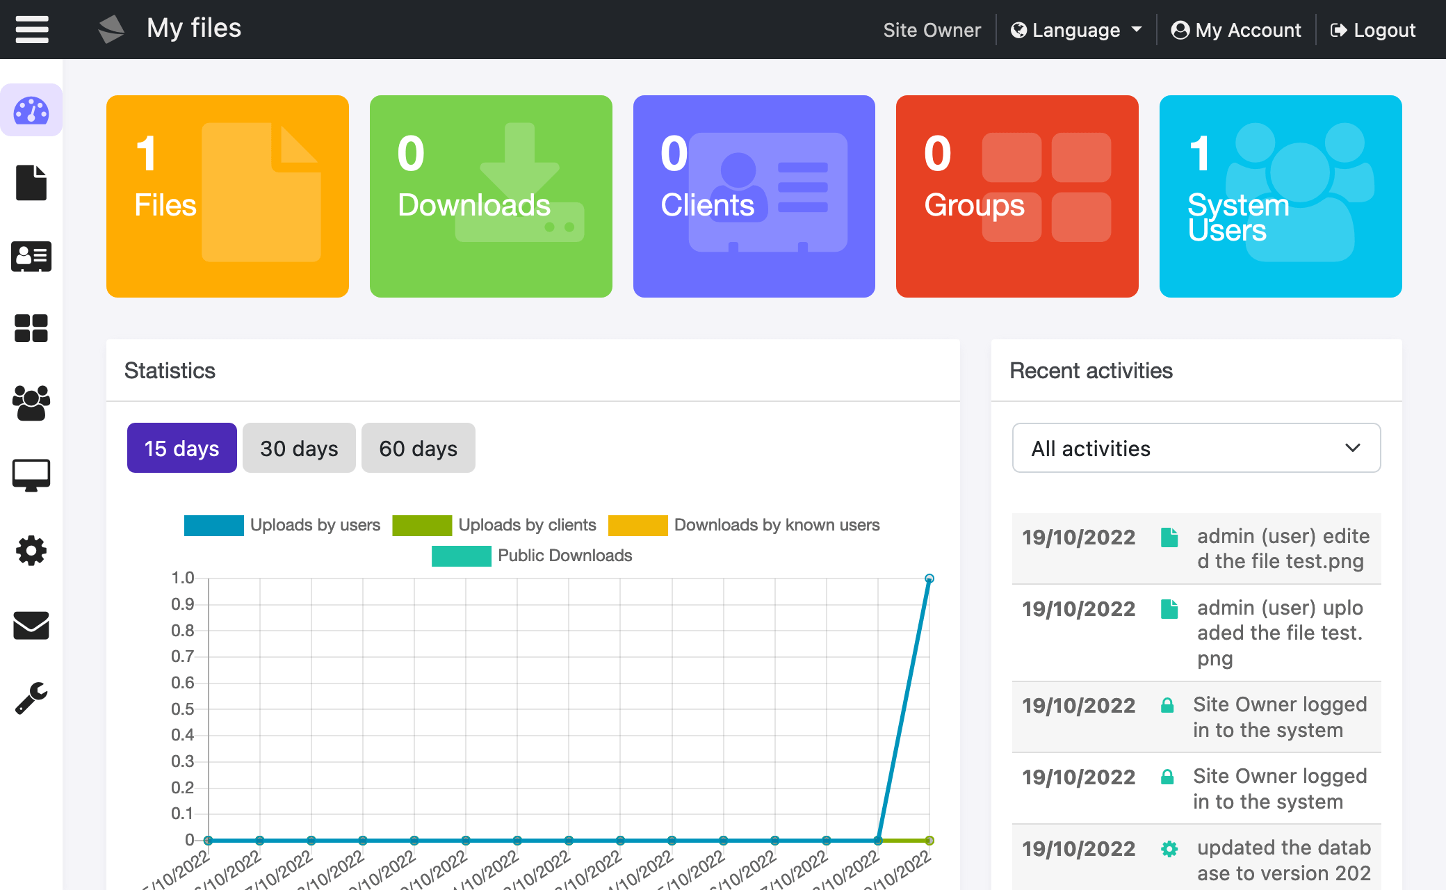Open the System Users sidebar icon
This screenshot has height=890, width=1446.
click(x=31, y=403)
